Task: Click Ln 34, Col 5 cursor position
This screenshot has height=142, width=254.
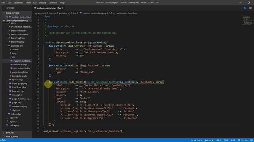Action: click(x=196, y=140)
